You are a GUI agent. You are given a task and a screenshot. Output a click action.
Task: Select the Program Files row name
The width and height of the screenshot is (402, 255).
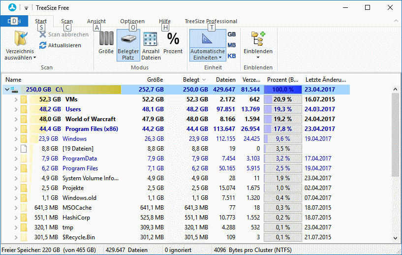[x=80, y=168]
